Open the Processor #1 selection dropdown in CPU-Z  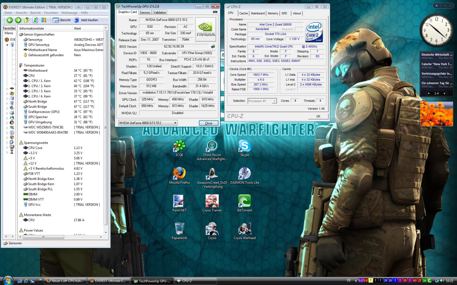pos(262,101)
